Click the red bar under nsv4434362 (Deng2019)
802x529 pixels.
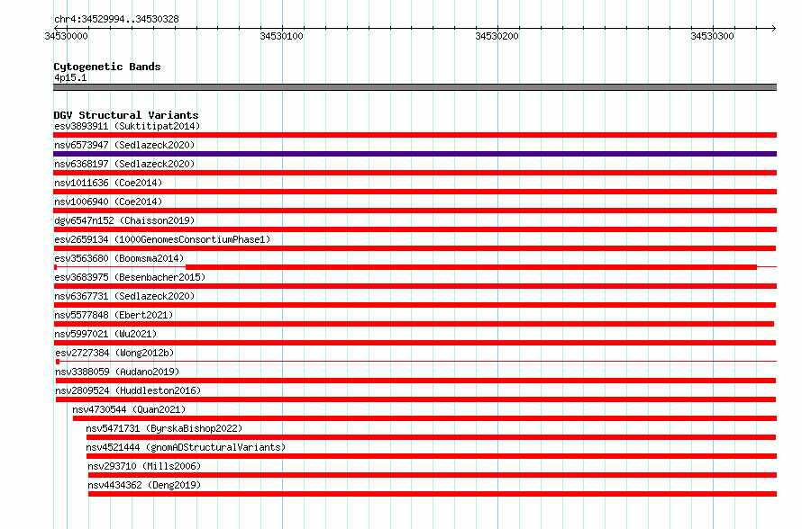[x=433, y=494]
